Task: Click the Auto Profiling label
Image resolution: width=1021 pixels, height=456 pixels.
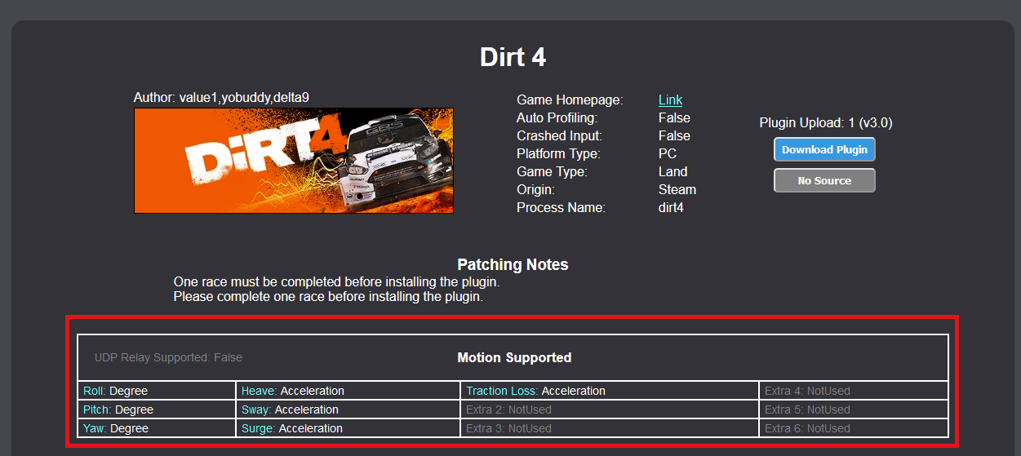Action: [x=557, y=117]
